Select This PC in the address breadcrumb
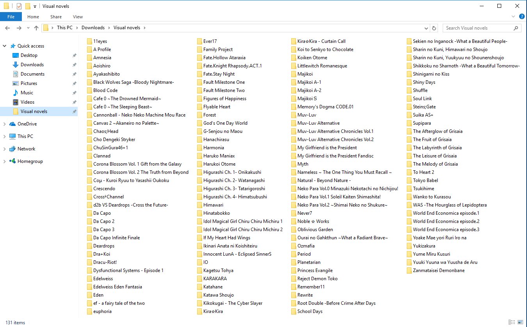The height and width of the screenshot is (327, 527). tap(64, 28)
